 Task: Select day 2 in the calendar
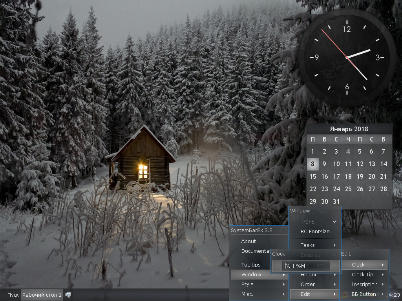coord(324,151)
